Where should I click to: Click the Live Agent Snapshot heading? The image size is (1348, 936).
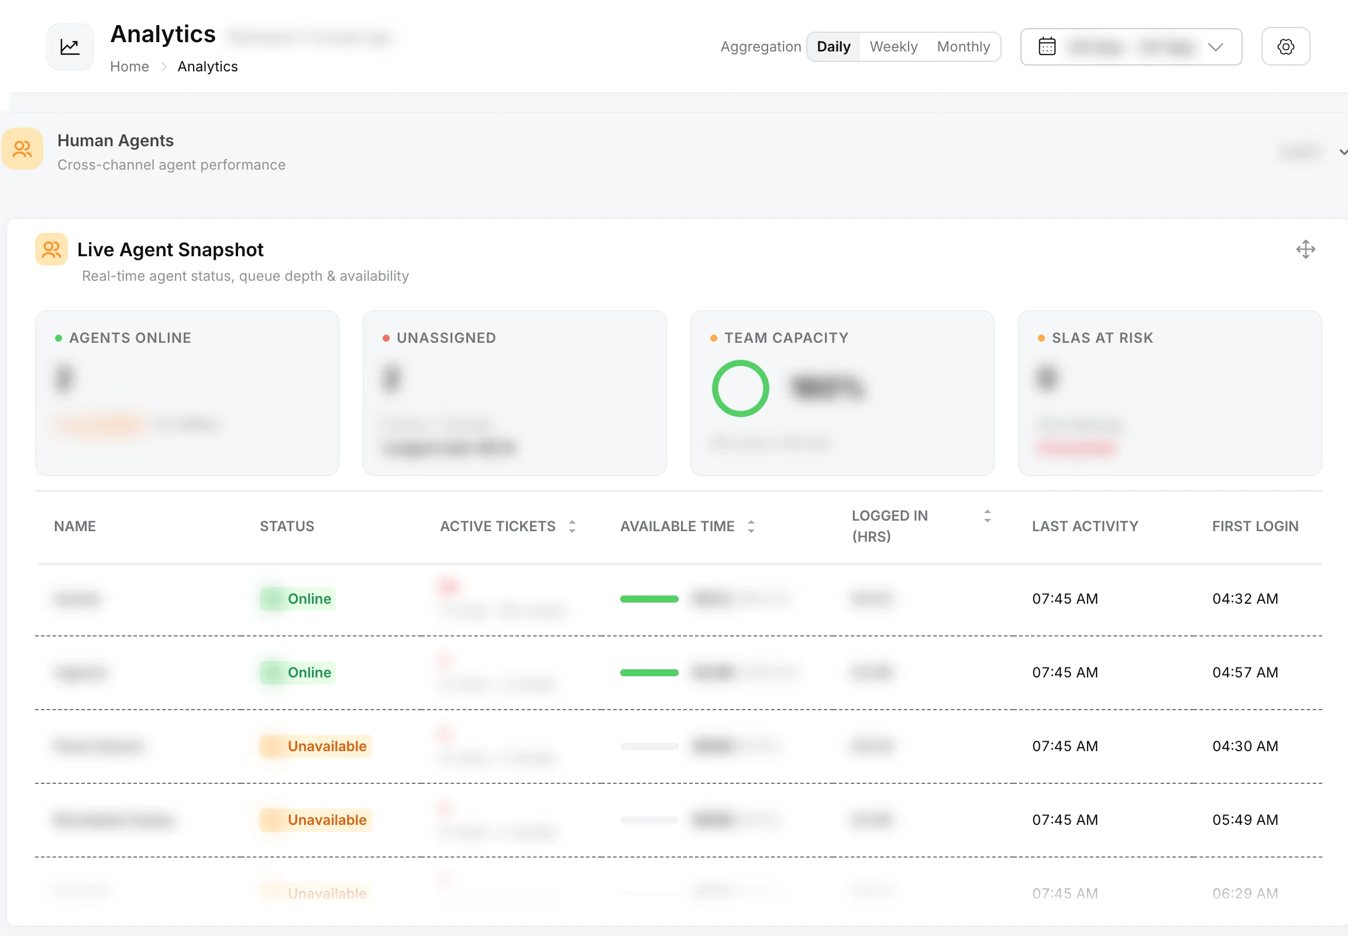170,250
